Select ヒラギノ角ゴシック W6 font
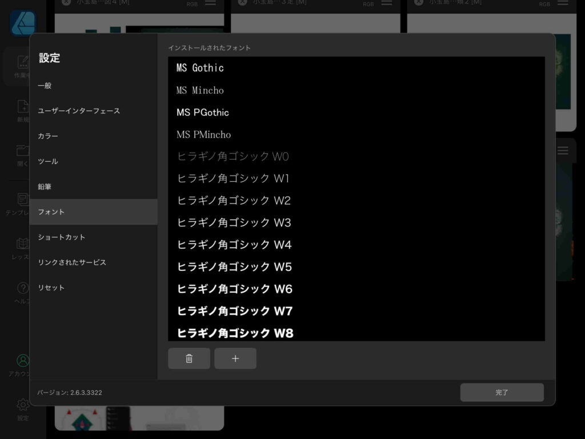This screenshot has width=585, height=439. pyautogui.click(x=356, y=289)
